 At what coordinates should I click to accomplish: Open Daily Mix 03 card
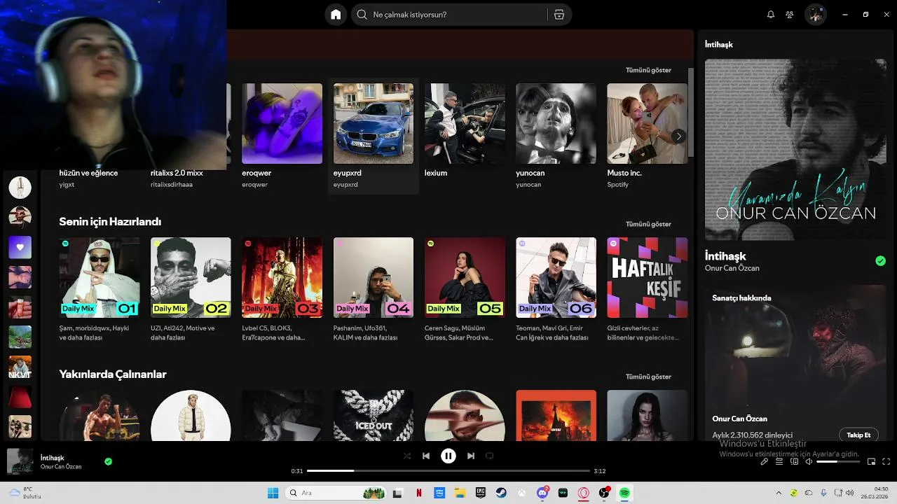click(x=282, y=290)
